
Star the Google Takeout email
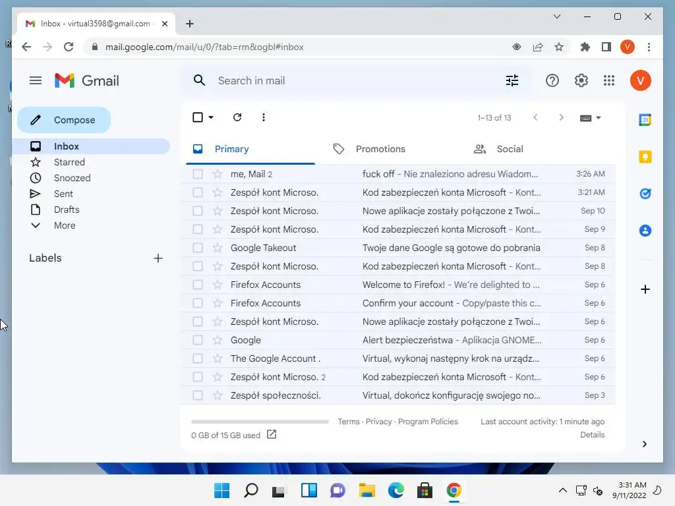218,248
